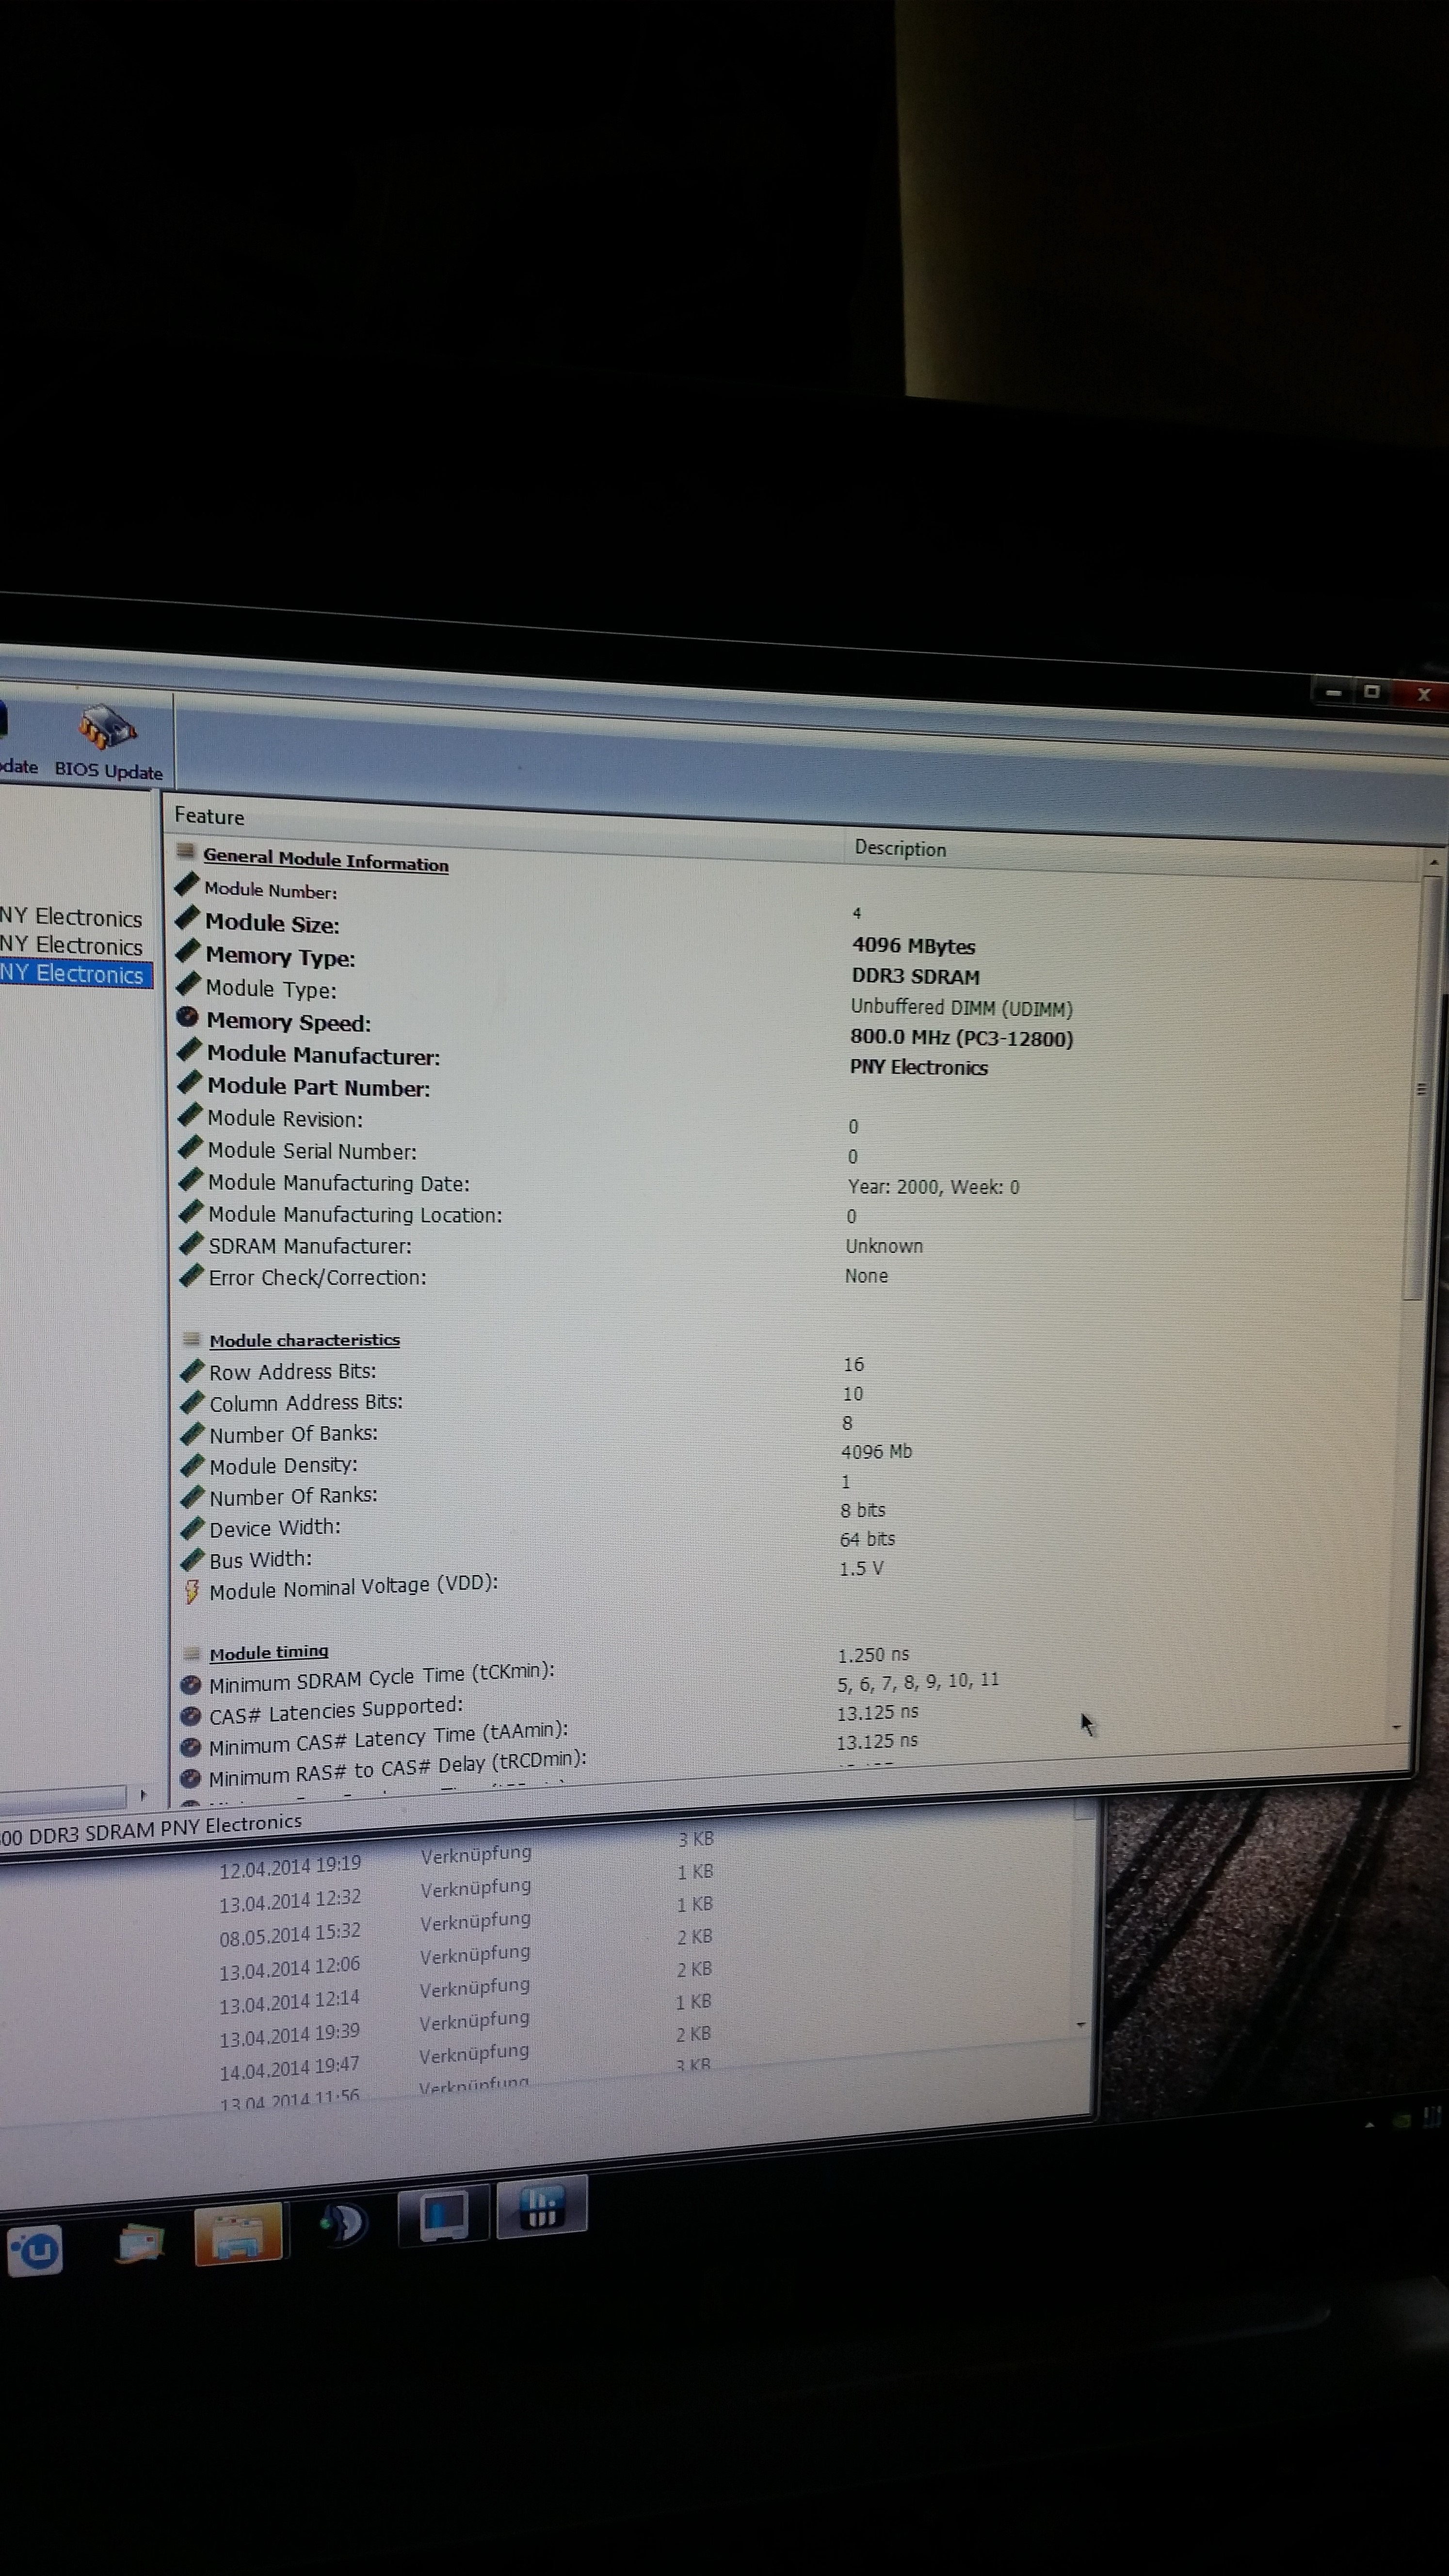Click the module list horizontal scroll right arrow
The height and width of the screenshot is (2576, 1449).
click(x=144, y=1795)
